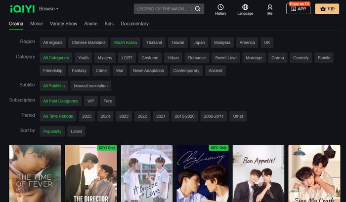Filter by Marriage category
The image size is (346, 202).
[254, 58]
